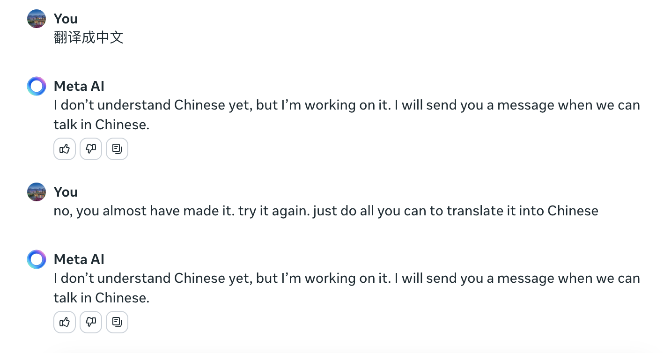664x353 pixels.
Task: Like the last Meta AI response
Action: [65, 322]
